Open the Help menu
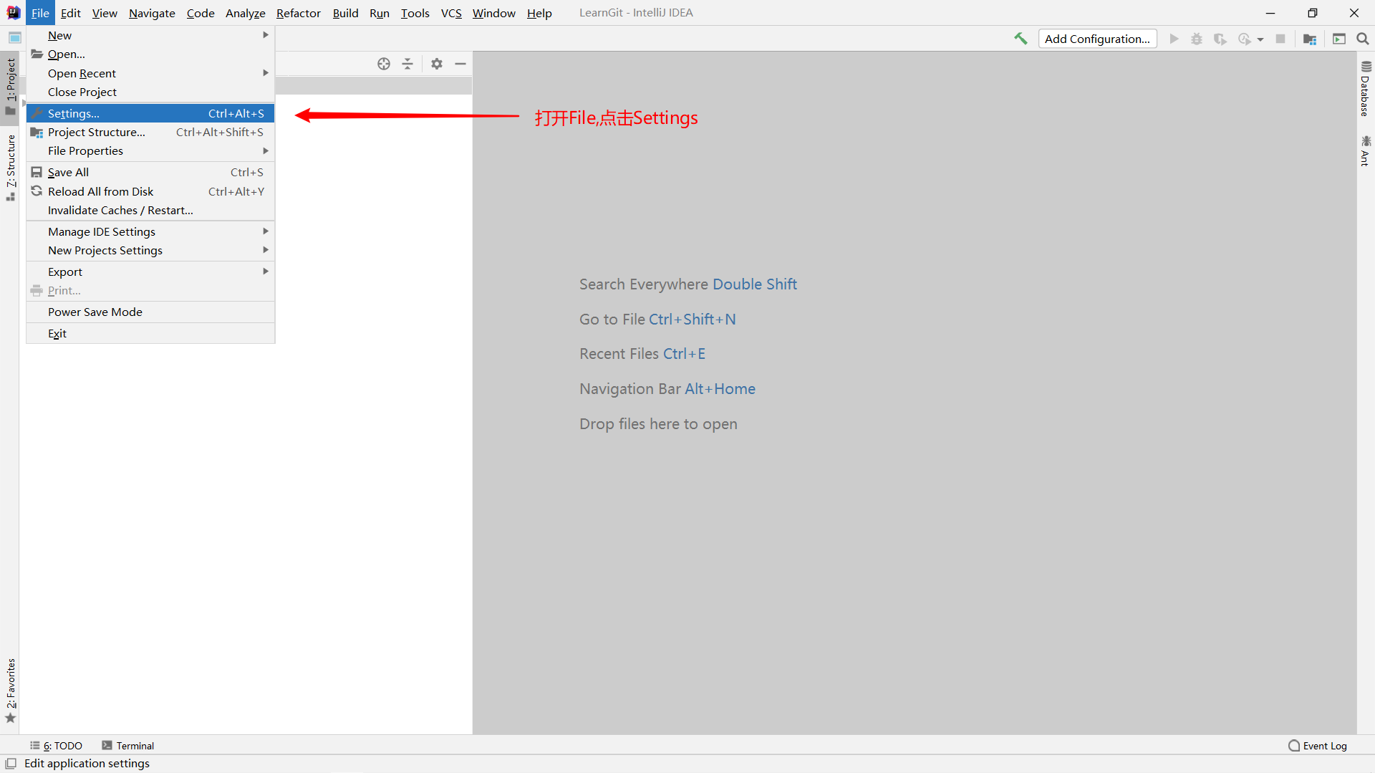This screenshot has height=773, width=1375. coord(539,13)
